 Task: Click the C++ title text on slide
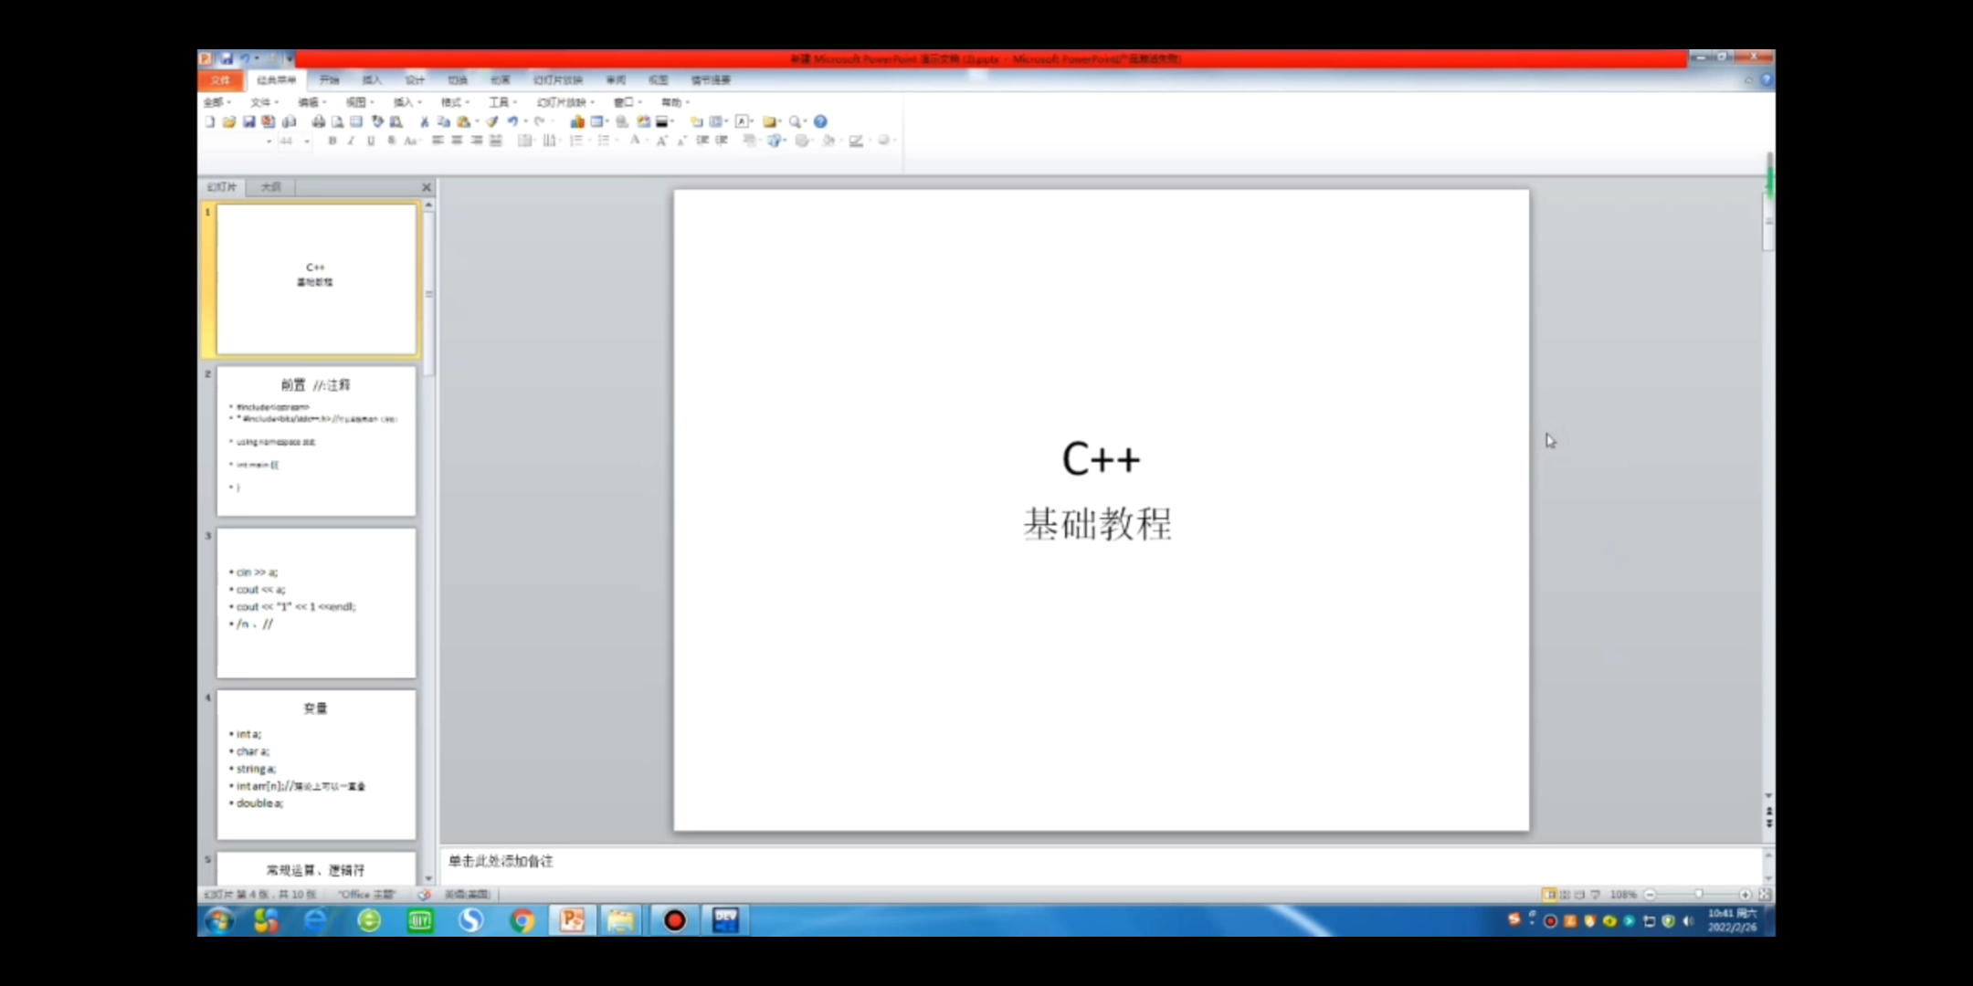coord(1101,458)
